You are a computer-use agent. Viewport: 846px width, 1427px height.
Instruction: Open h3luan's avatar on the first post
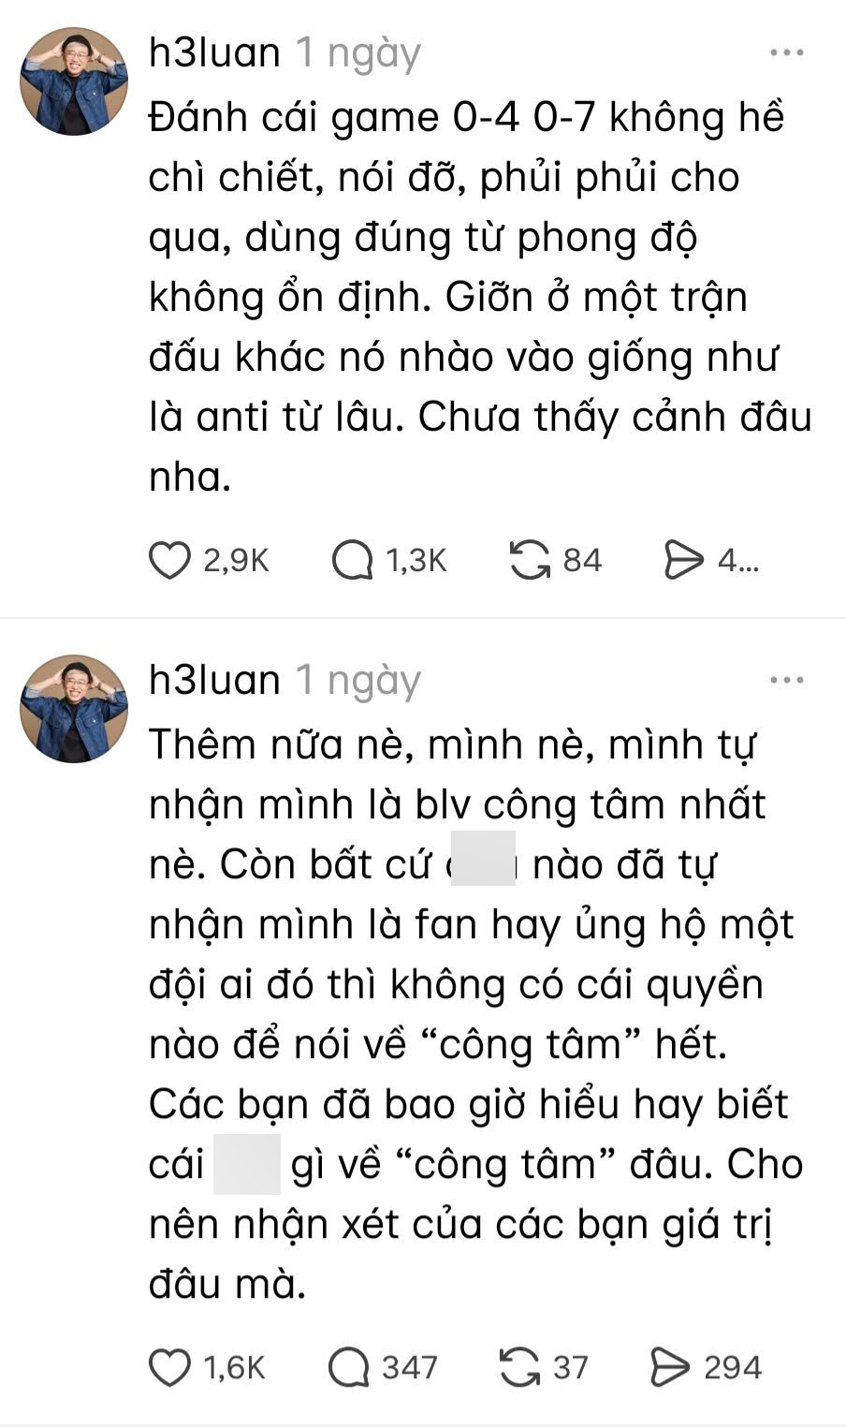click(74, 81)
